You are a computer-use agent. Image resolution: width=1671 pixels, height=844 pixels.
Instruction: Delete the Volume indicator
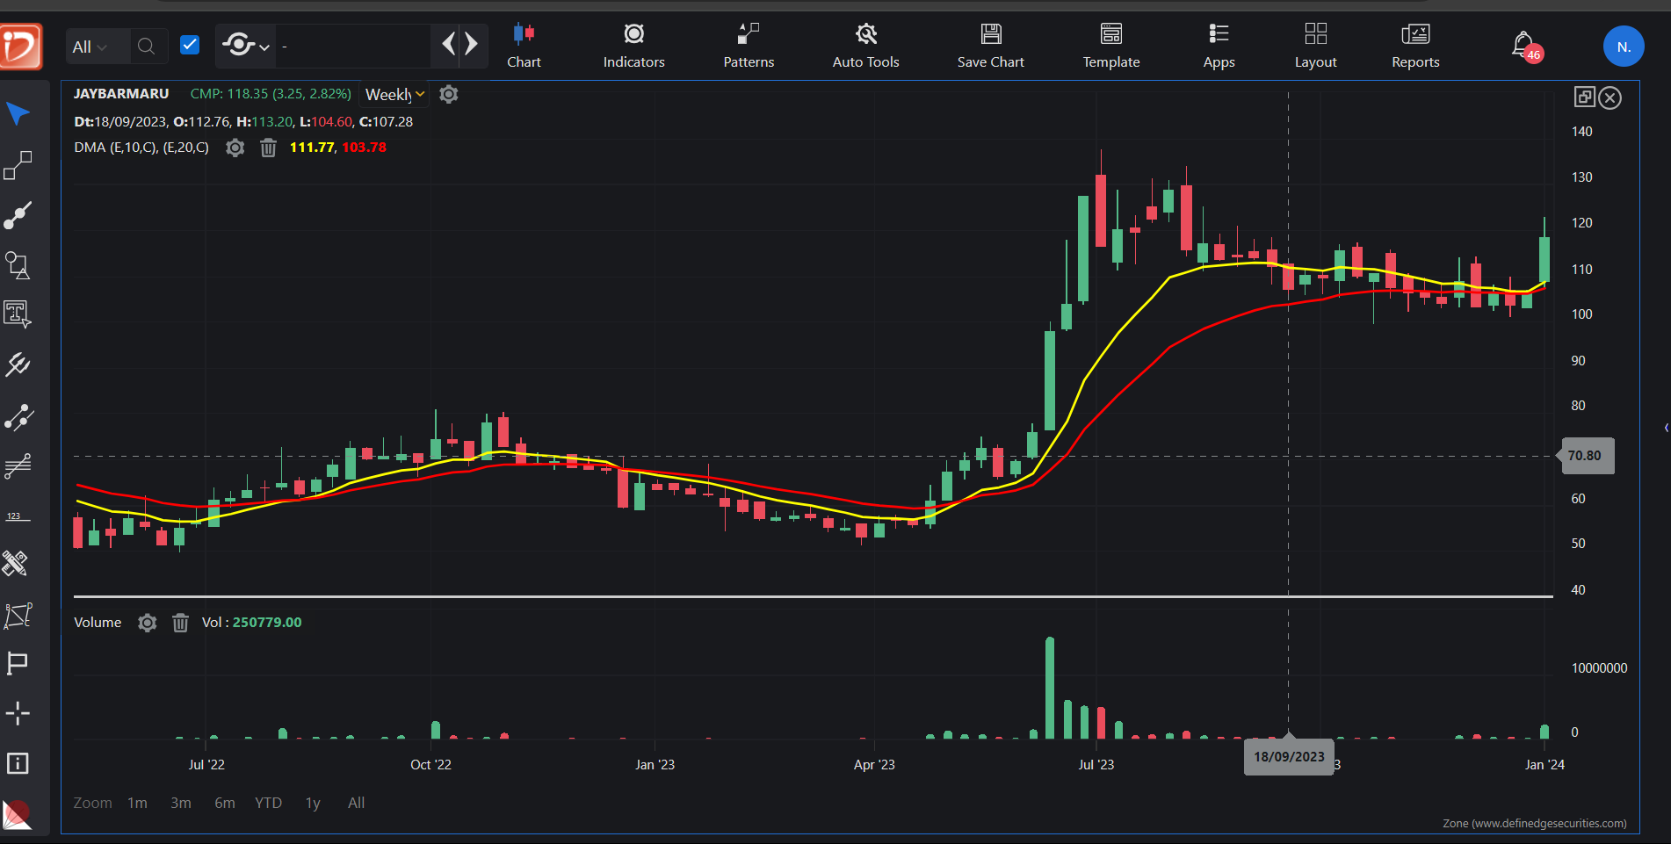click(x=180, y=623)
